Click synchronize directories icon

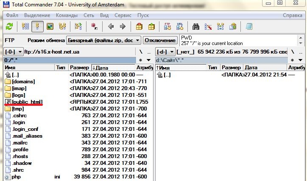[220, 26]
